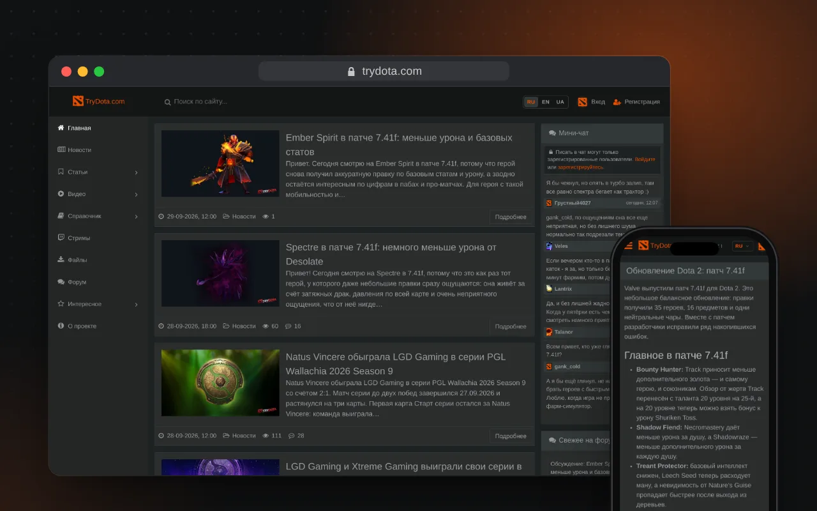Viewport: 817px width, 511px height.
Task: Click the home icon next to Главная
Action: 61,128
